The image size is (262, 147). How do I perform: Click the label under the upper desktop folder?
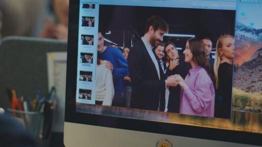(x=242, y=18)
